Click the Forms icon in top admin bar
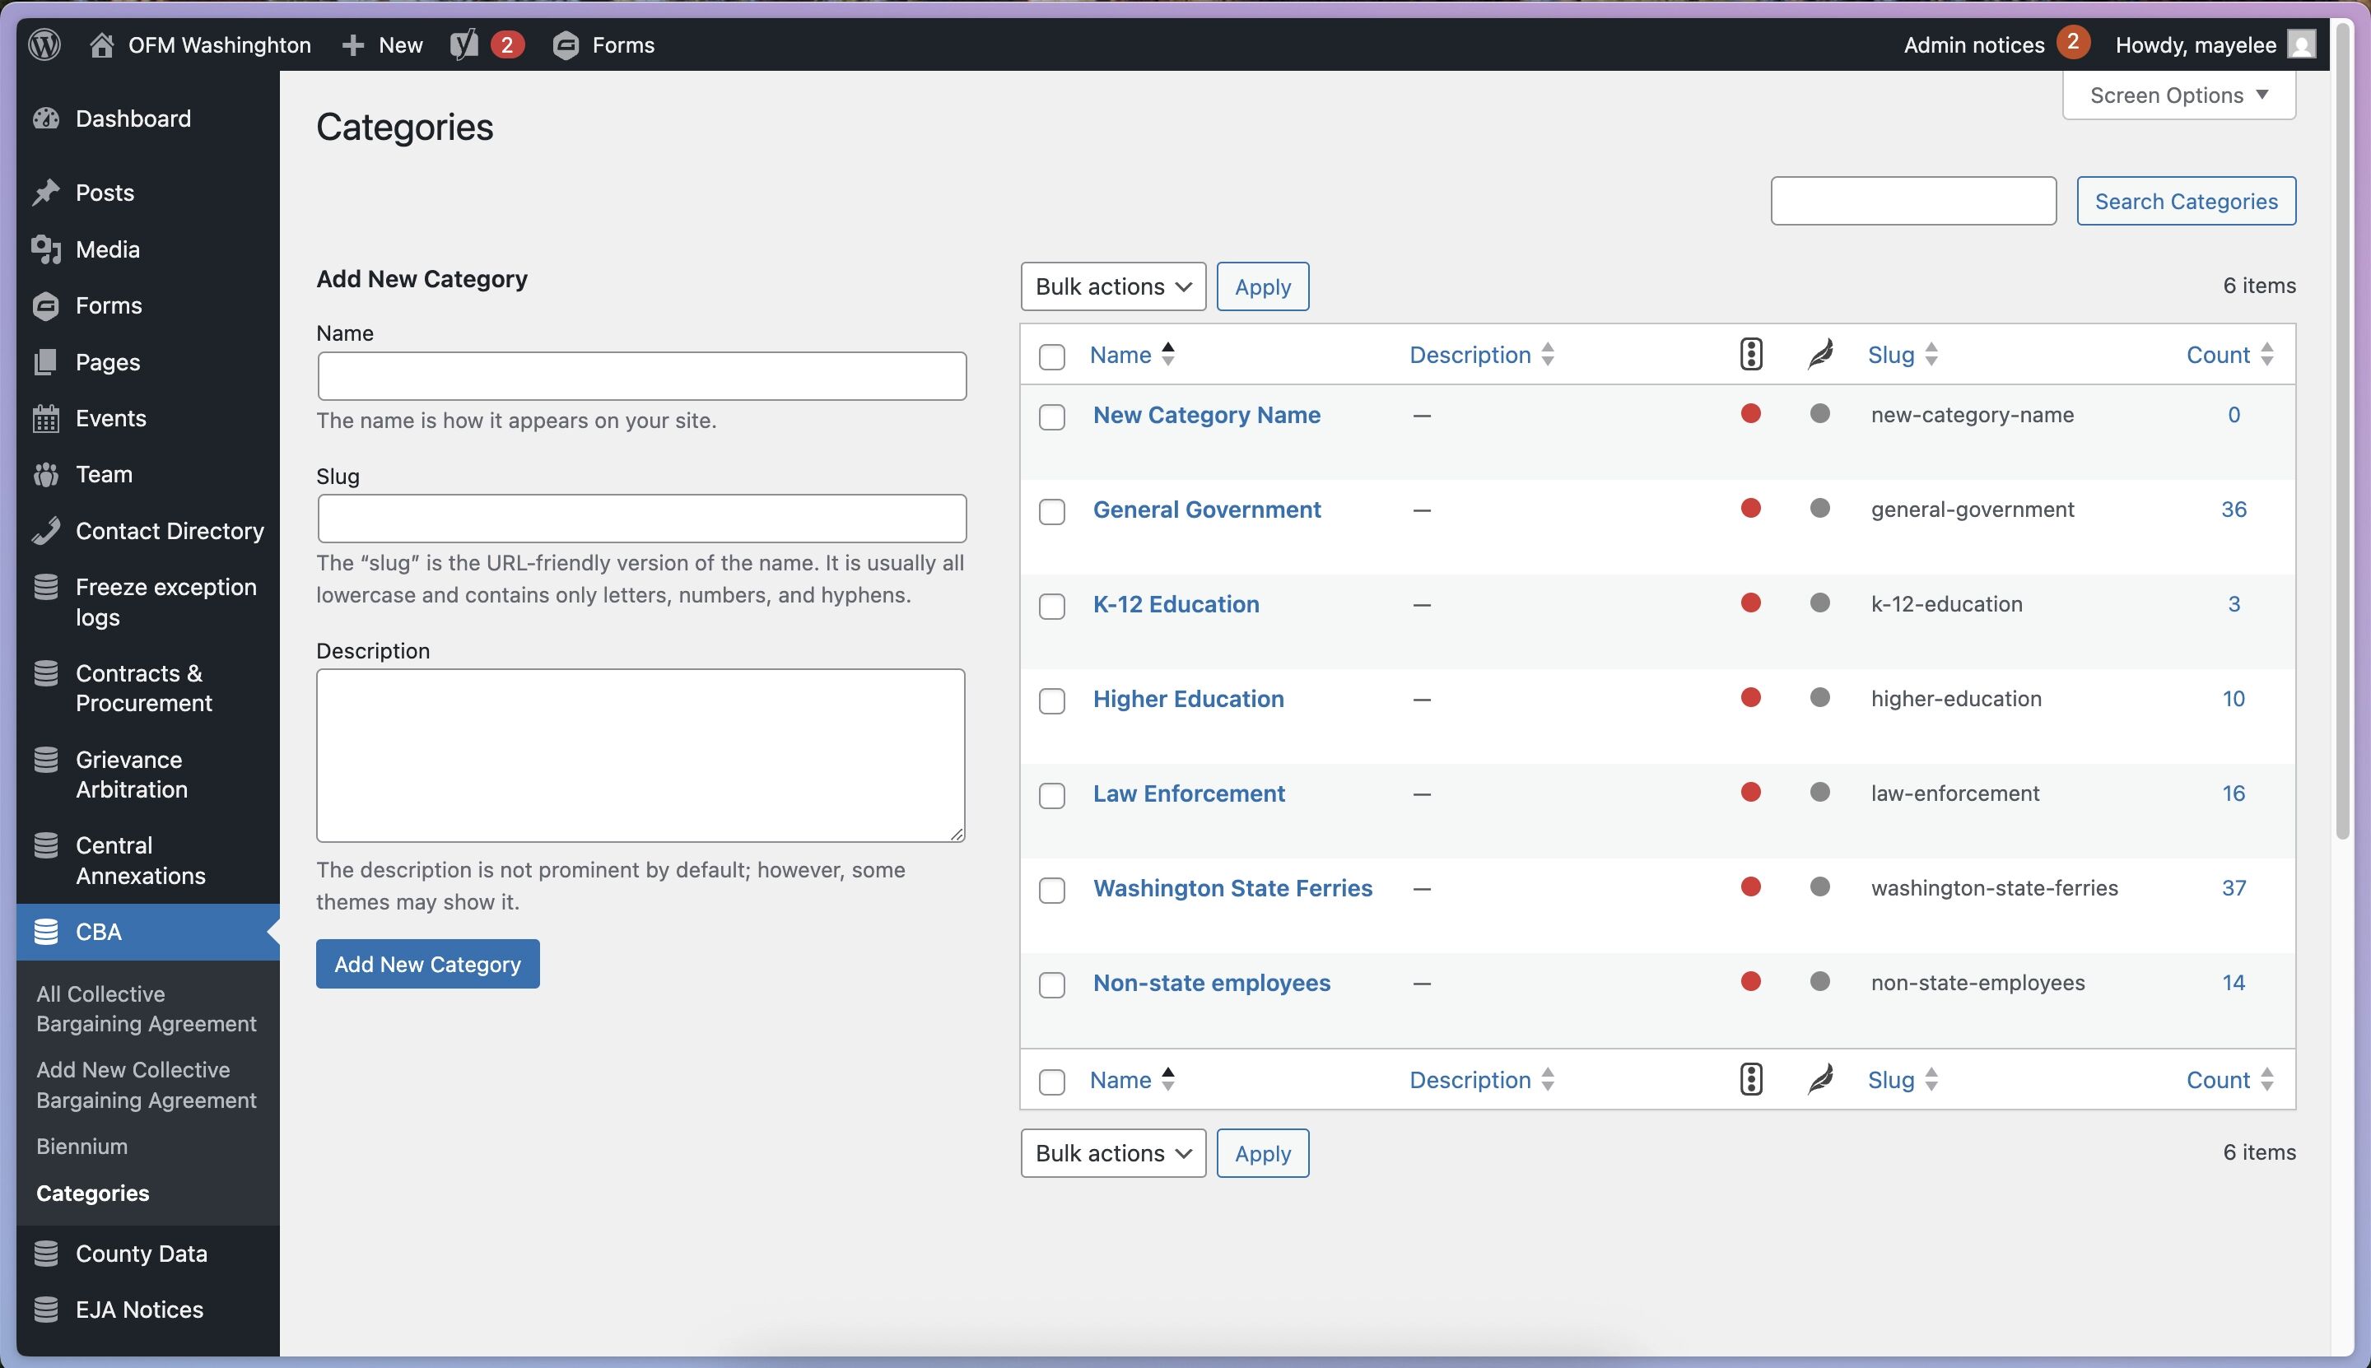Image resolution: width=2371 pixels, height=1368 pixels. (x=566, y=44)
